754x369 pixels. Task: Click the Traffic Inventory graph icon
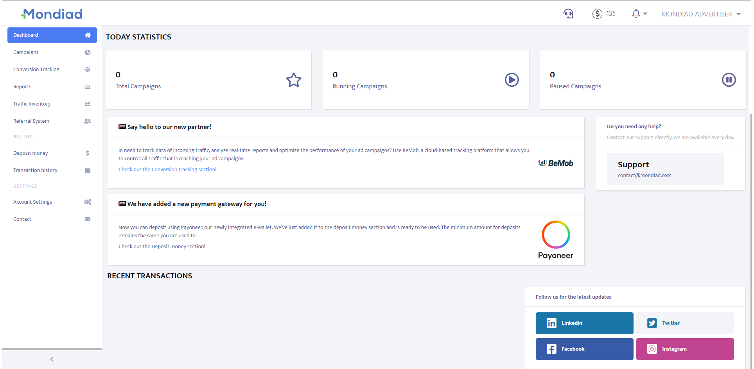(87, 104)
